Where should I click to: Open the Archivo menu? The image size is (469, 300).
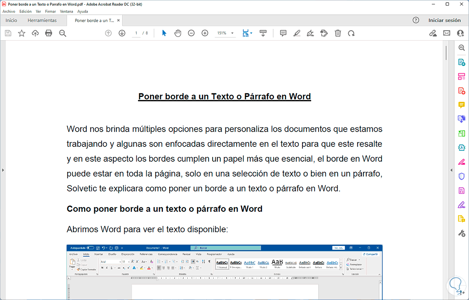9,11
